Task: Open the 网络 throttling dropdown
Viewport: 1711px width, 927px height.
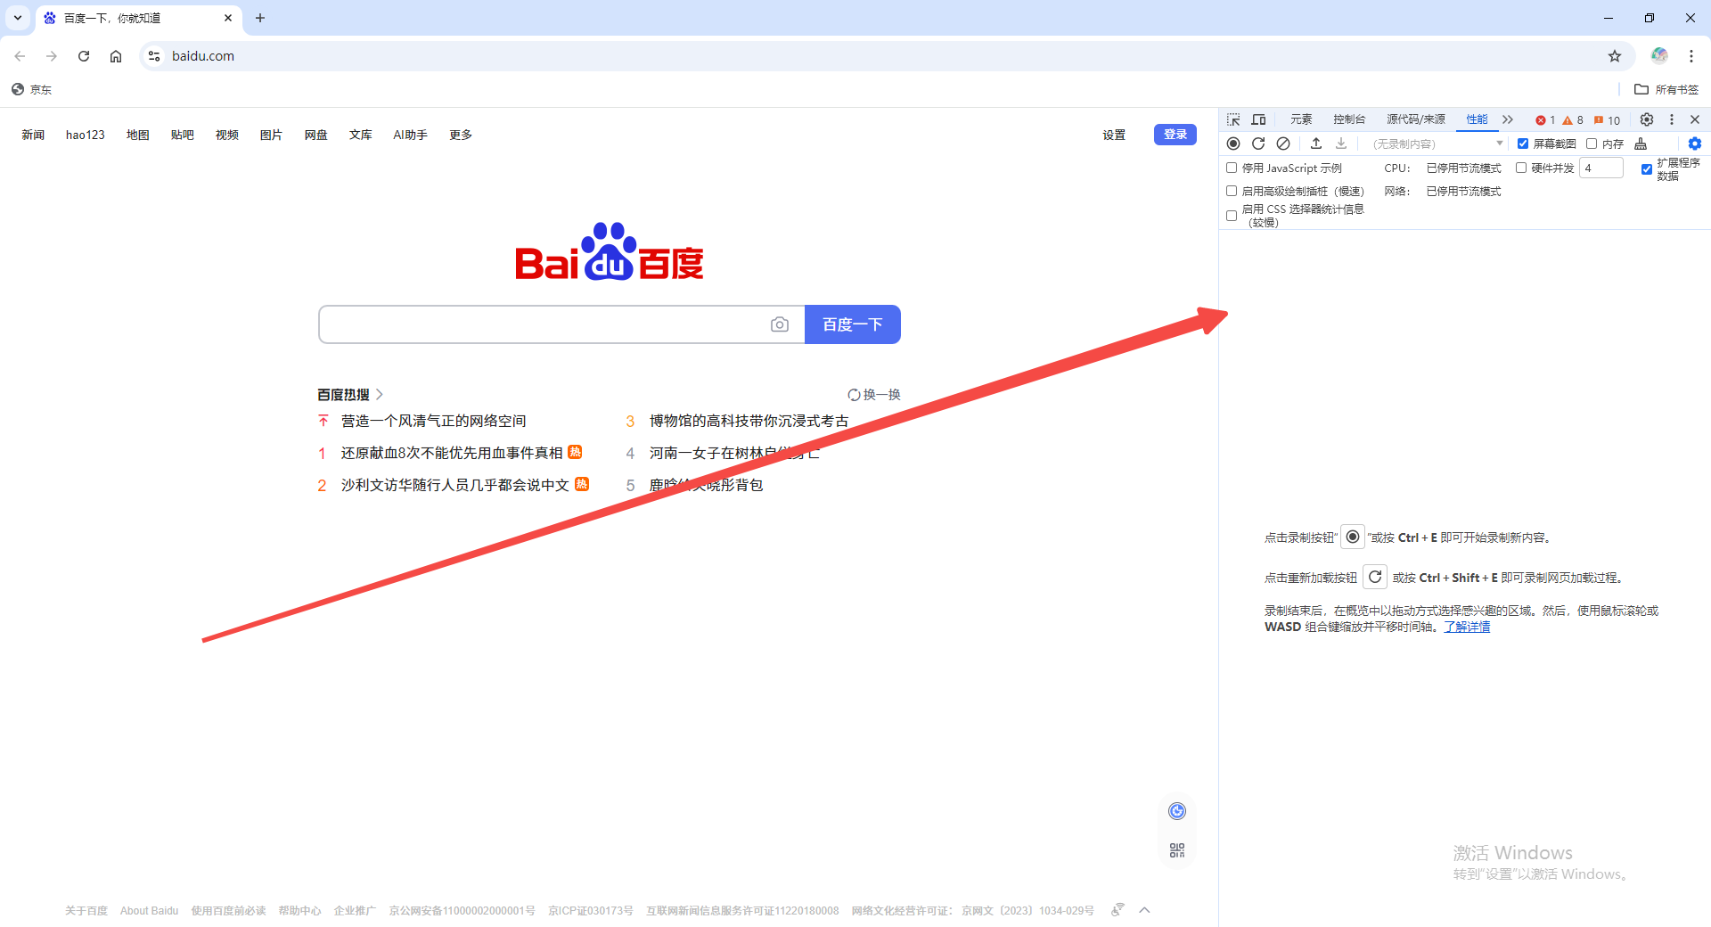Action: click(x=1463, y=191)
